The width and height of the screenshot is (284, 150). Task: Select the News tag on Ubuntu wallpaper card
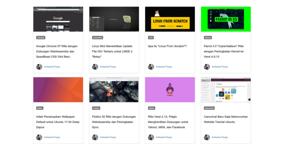click(x=40, y=108)
